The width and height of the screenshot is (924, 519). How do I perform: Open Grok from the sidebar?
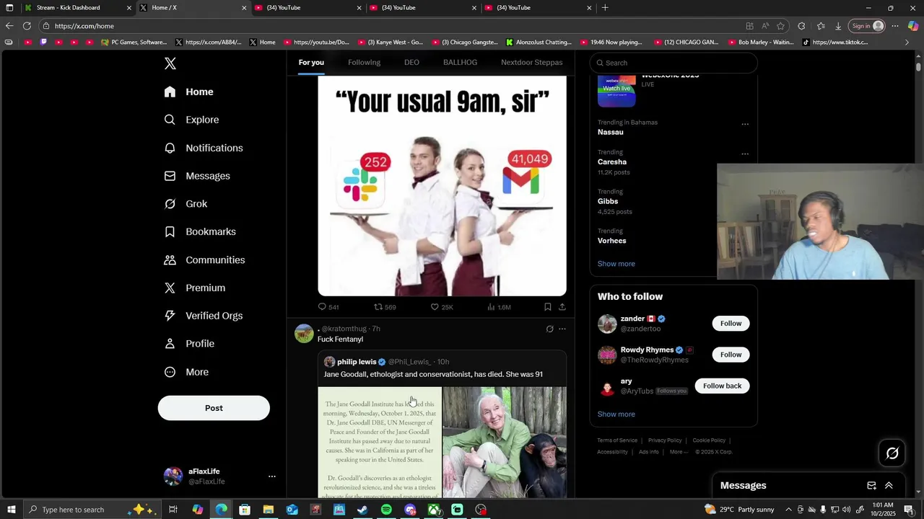pos(186,204)
